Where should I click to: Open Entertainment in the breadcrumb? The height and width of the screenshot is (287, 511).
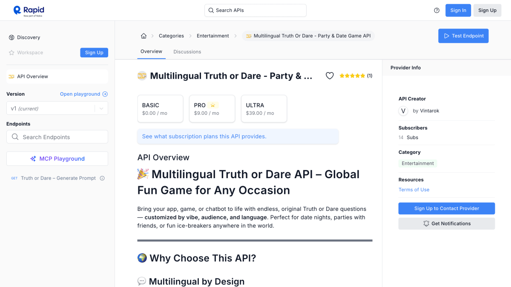[212, 36]
